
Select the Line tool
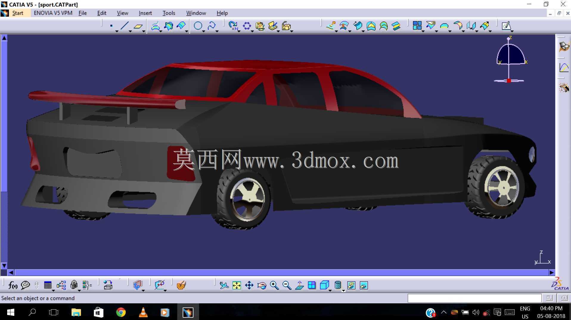(125, 26)
